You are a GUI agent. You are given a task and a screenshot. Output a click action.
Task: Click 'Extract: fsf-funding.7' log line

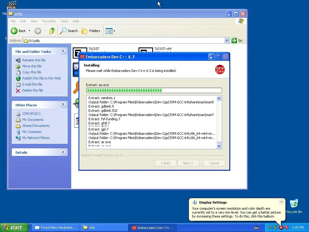point(104,119)
